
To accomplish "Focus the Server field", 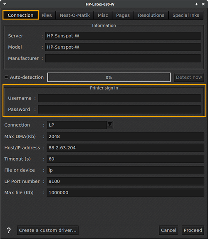I will click(x=123, y=36).
